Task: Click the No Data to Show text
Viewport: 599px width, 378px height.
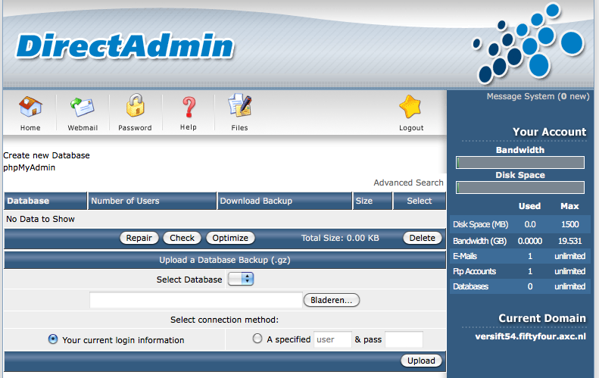Action: [x=40, y=219]
